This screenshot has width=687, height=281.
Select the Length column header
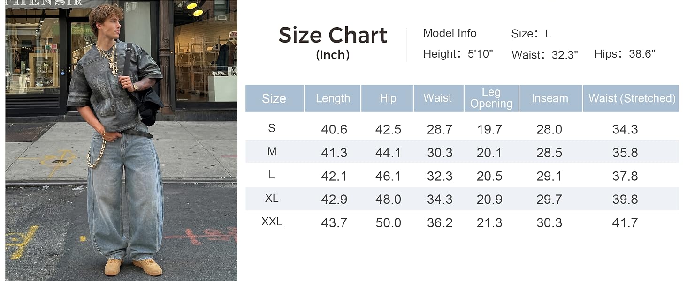pyautogui.click(x=333, y=98)
